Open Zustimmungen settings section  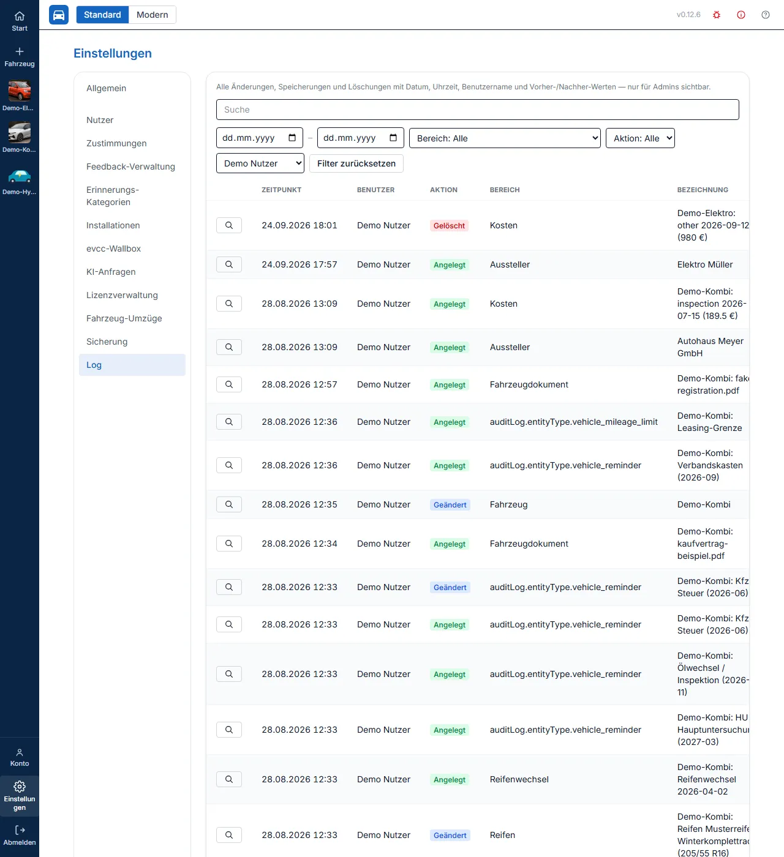pos(132,143)
